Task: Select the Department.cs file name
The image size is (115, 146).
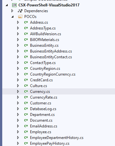Action: tap(42, 115)
